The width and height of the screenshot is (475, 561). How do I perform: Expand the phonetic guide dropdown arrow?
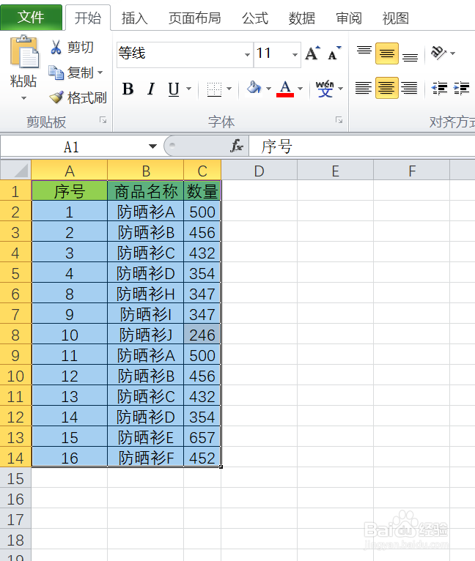tap(340, 89)
